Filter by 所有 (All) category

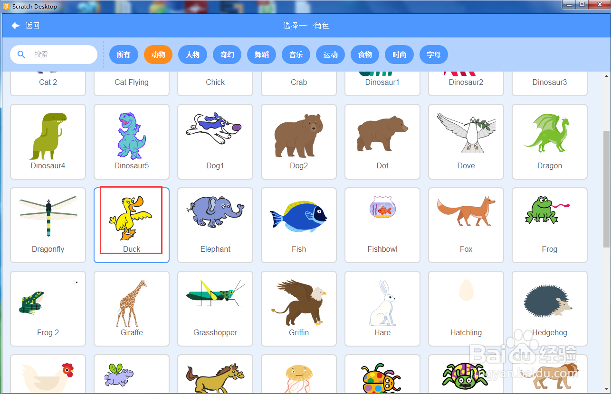124,55
